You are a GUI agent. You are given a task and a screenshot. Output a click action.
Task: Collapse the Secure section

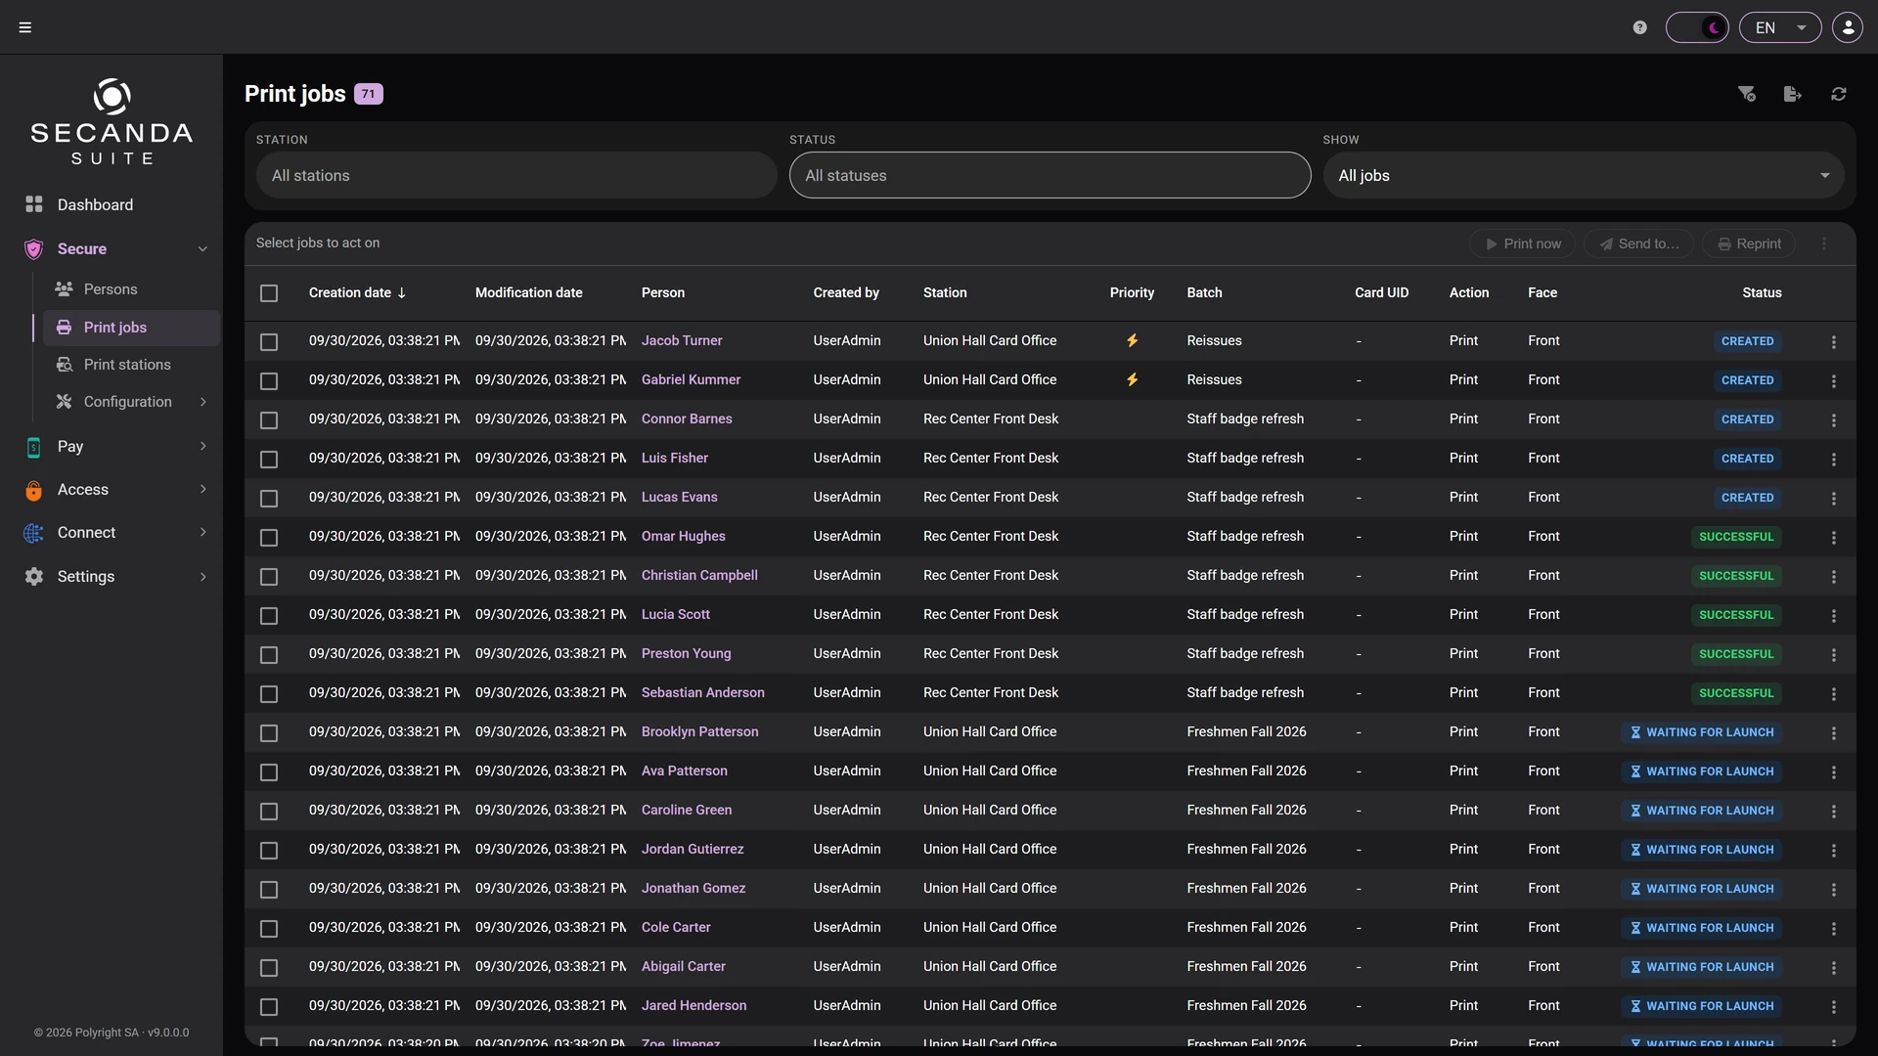tap(115, 248)
